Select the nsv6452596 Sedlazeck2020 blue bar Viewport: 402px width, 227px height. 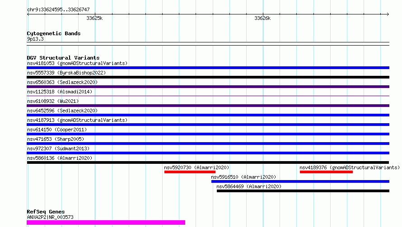click(208, 115)
